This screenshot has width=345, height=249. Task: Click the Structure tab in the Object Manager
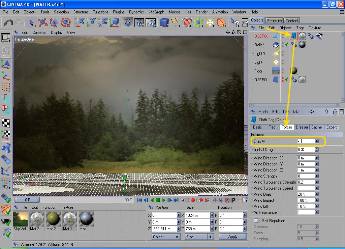tap(274, 20)
